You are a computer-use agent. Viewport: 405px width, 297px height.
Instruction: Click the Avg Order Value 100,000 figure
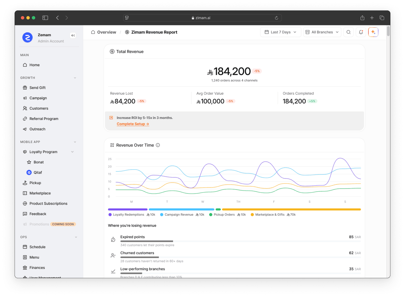pyautogui.click(x=210, y=101)
